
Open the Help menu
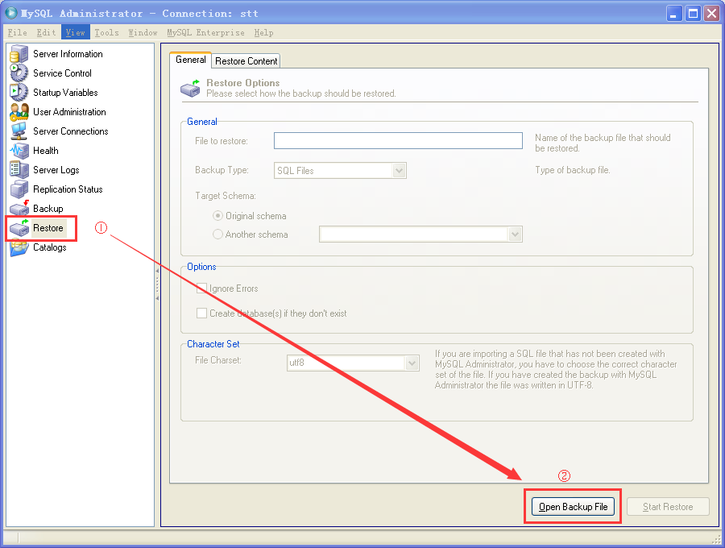coord(263,32)
